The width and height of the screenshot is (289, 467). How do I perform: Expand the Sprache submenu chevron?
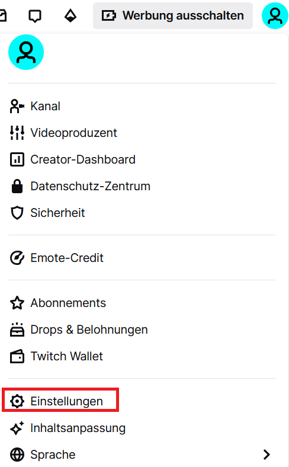pyautogui.click(x=267, y=455)
